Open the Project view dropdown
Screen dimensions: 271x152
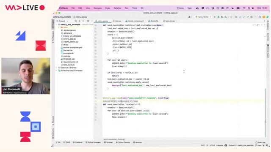click(63, 21)
